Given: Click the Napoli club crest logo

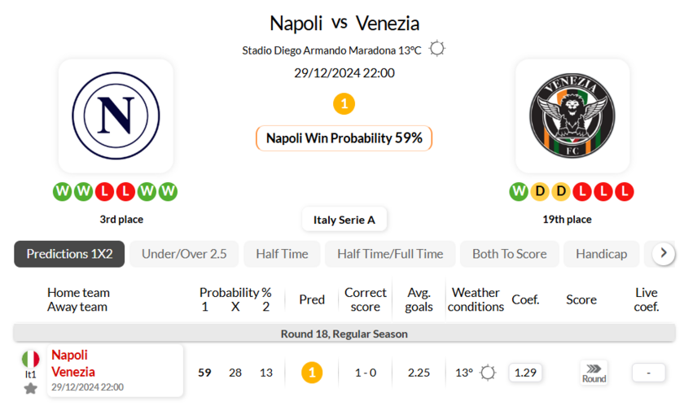Looking at the screenshot, I should tap(116, 116).
